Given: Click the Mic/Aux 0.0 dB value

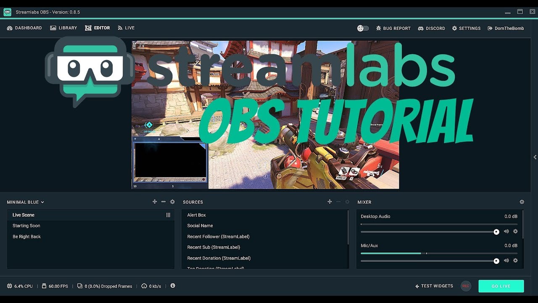Looking at the screenshot, I should pyautogui.click(x=511, y=246).
